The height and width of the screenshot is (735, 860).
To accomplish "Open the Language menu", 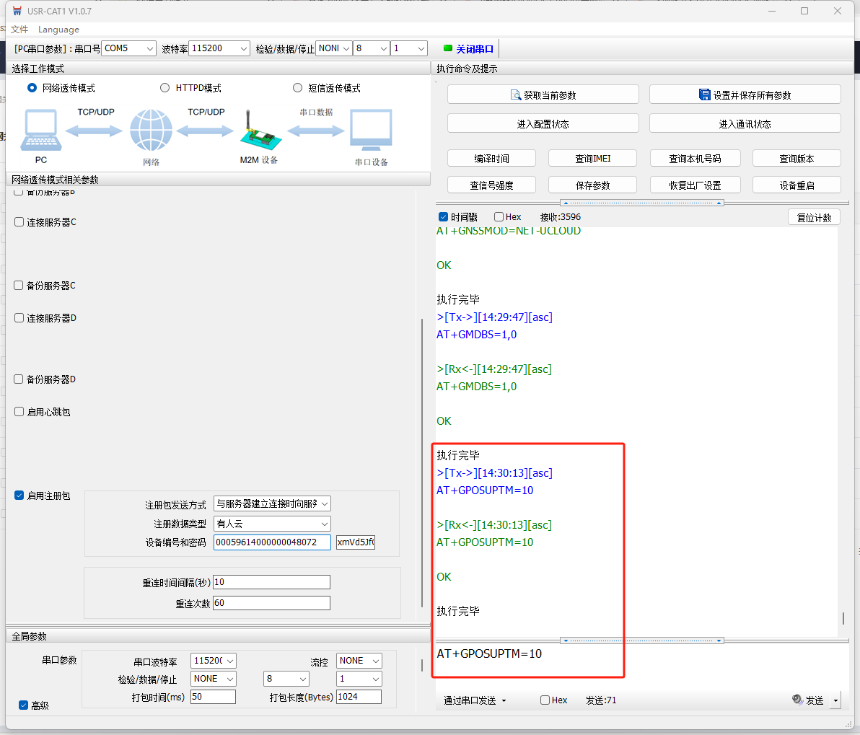I will pos(58,30).
